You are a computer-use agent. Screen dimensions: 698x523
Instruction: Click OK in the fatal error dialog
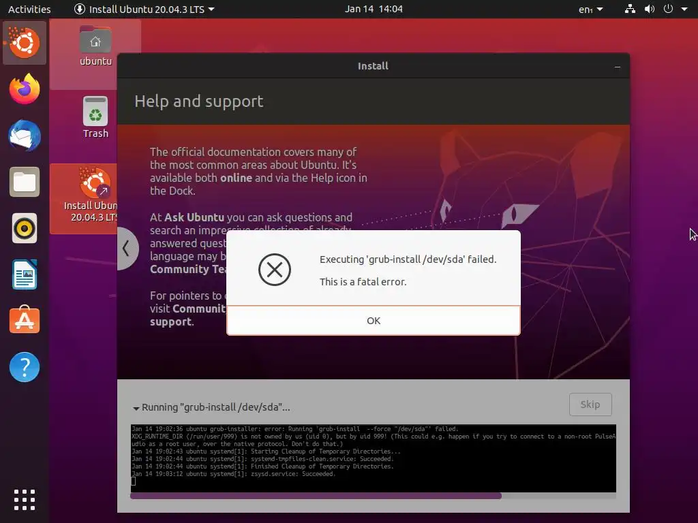click(373, 320)
